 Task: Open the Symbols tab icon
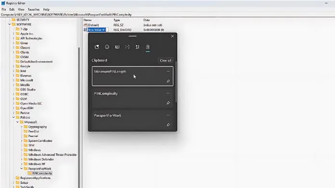pyautogui.click(x=137, y=47)
